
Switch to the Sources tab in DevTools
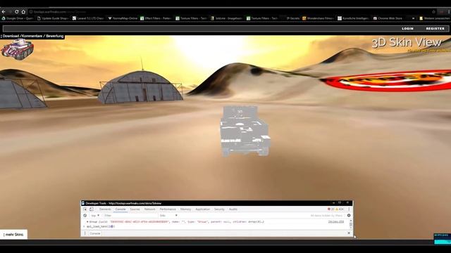(135, 209)
